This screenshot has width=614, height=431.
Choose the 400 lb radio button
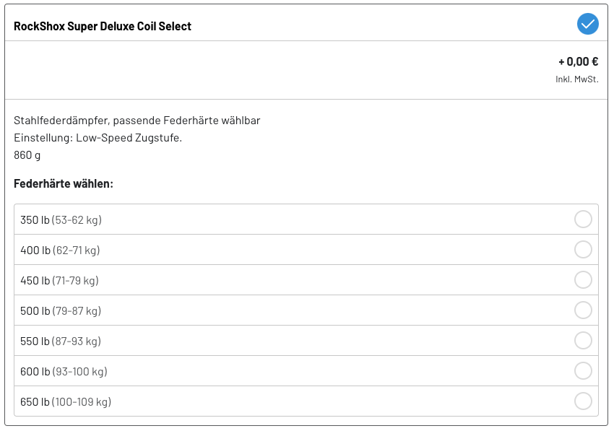click(x=583, y=250)
